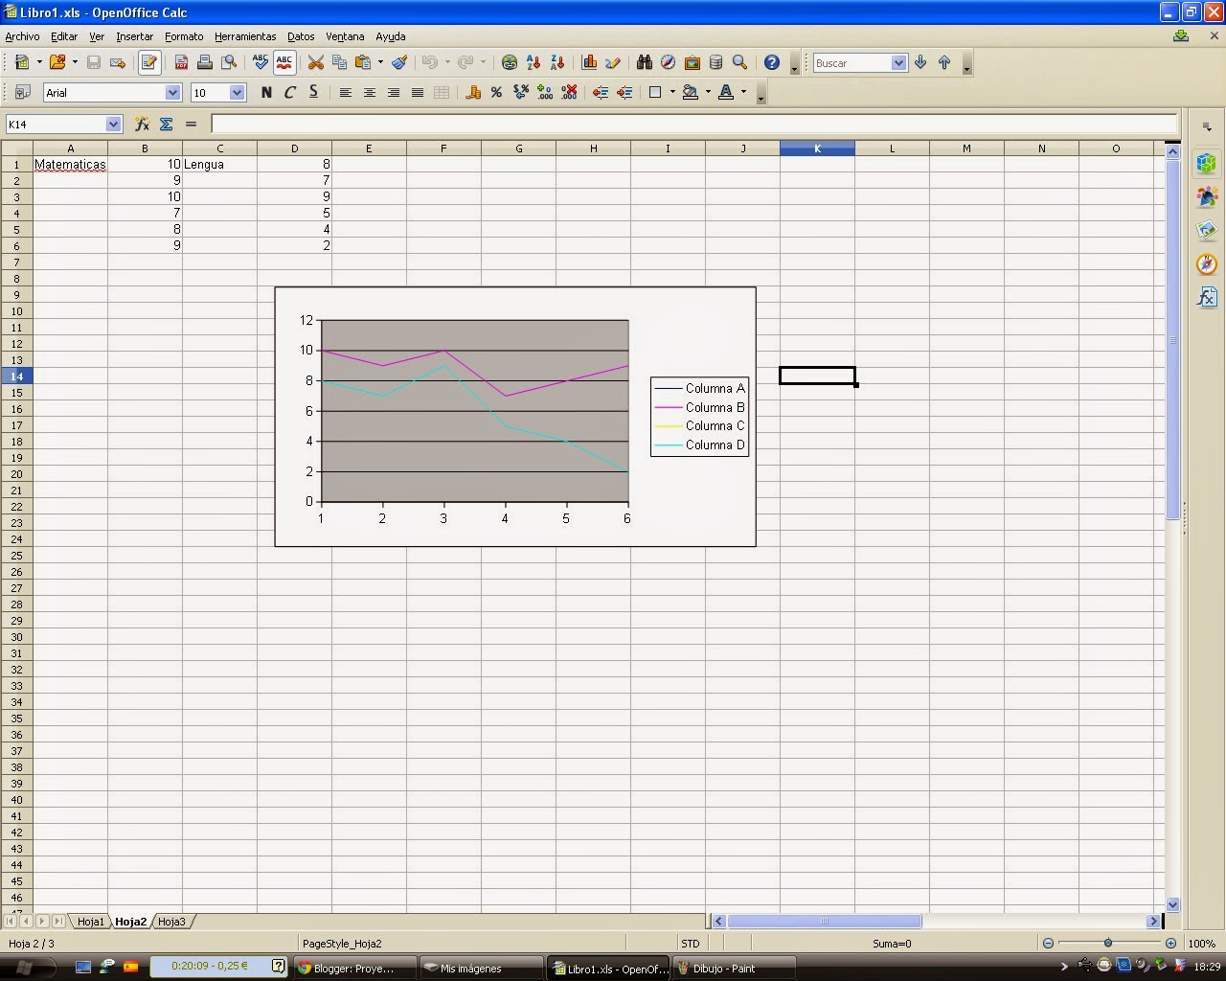Sort ascending

pyautogui.click(x=534, y=62)
